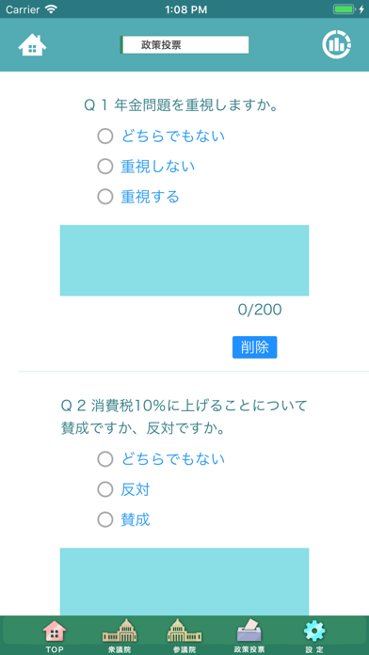Open the statistics chart icon
This screenshot has height=655, width=369.
click(336, 44)
